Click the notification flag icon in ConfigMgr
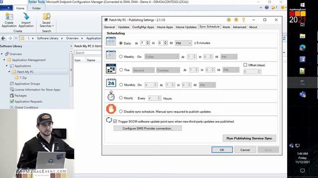Viewport: 318px width, 178px height. pos(273,7)
